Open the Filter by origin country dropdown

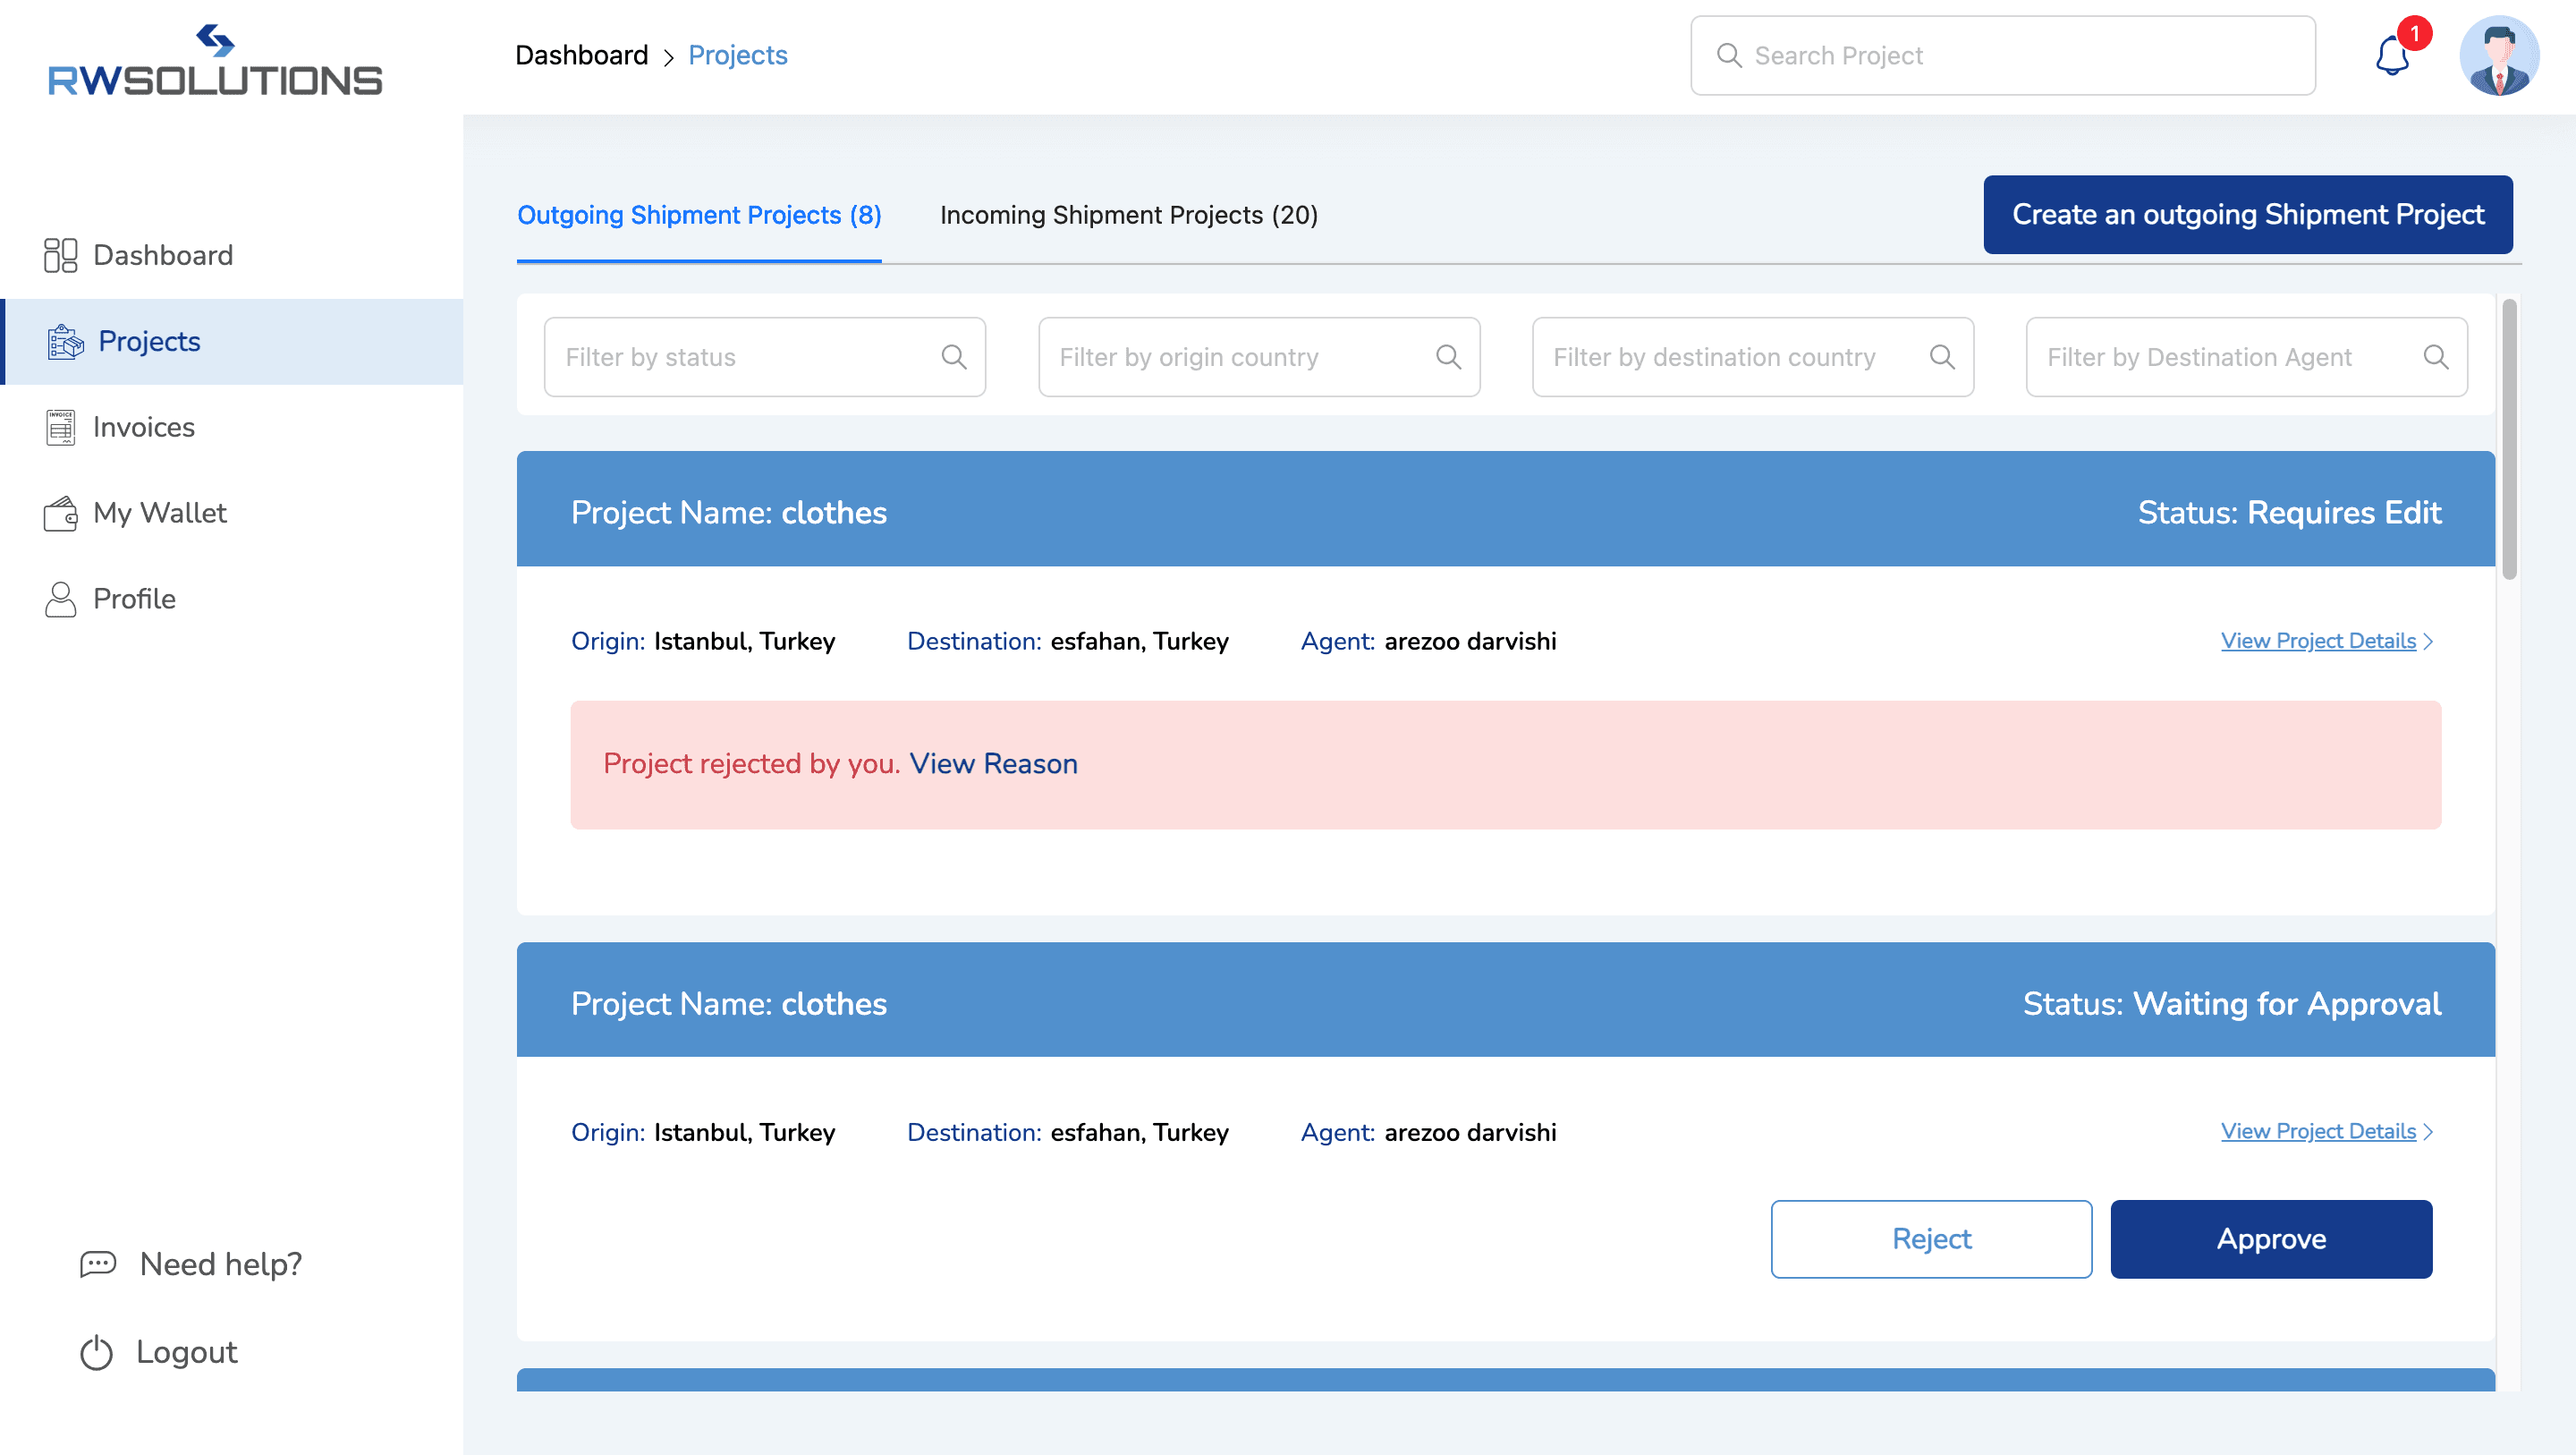[x=1259, y=357]
